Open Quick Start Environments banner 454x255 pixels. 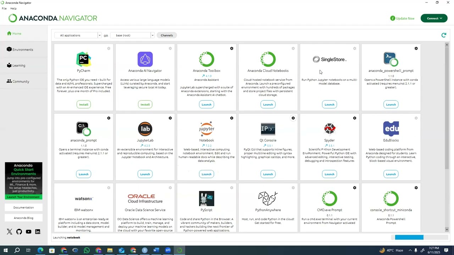(23, 181)
